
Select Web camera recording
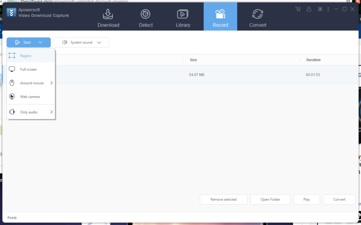(x=31, y=97)
